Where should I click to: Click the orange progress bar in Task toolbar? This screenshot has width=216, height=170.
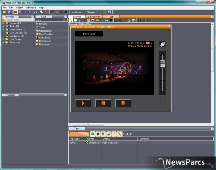(x=79, y=134)
